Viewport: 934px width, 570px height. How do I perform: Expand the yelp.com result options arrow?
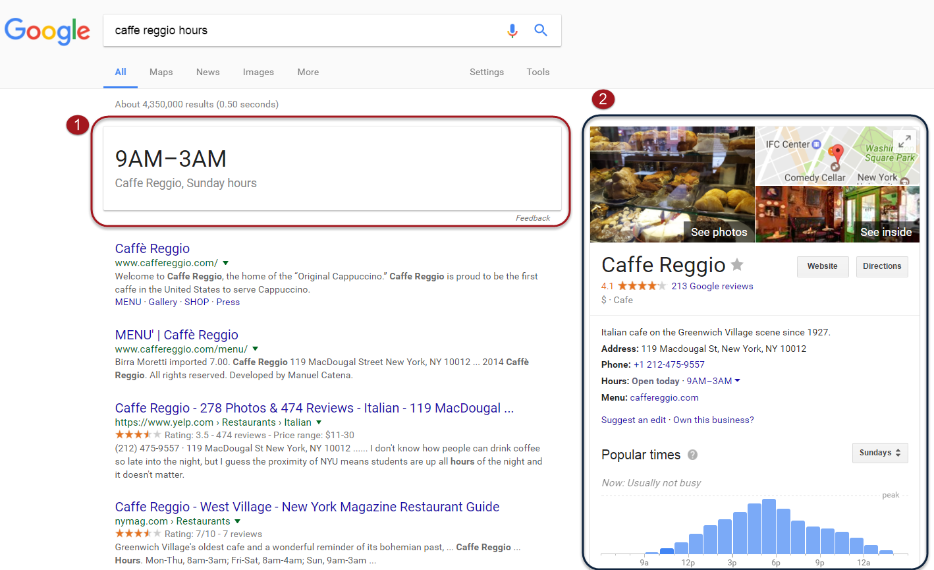click(x=319, y=422)
